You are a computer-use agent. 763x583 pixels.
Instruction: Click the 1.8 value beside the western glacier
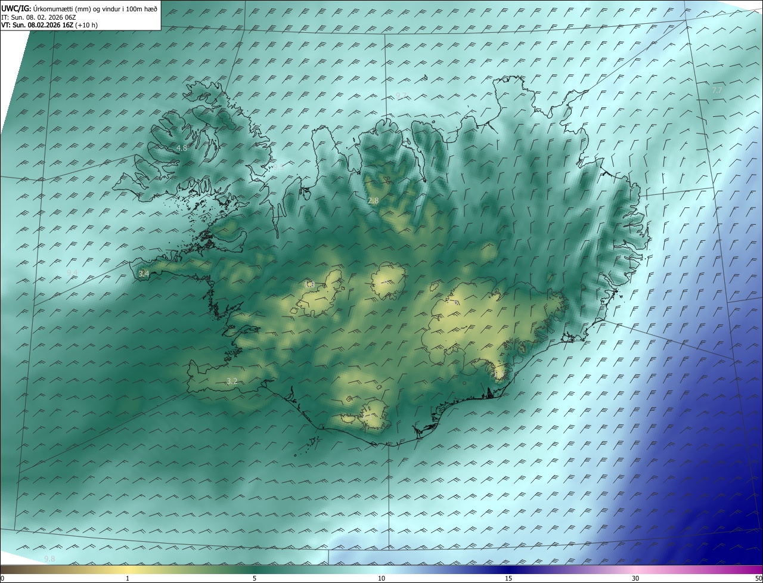pyautogui.click(x=310, y=284)
